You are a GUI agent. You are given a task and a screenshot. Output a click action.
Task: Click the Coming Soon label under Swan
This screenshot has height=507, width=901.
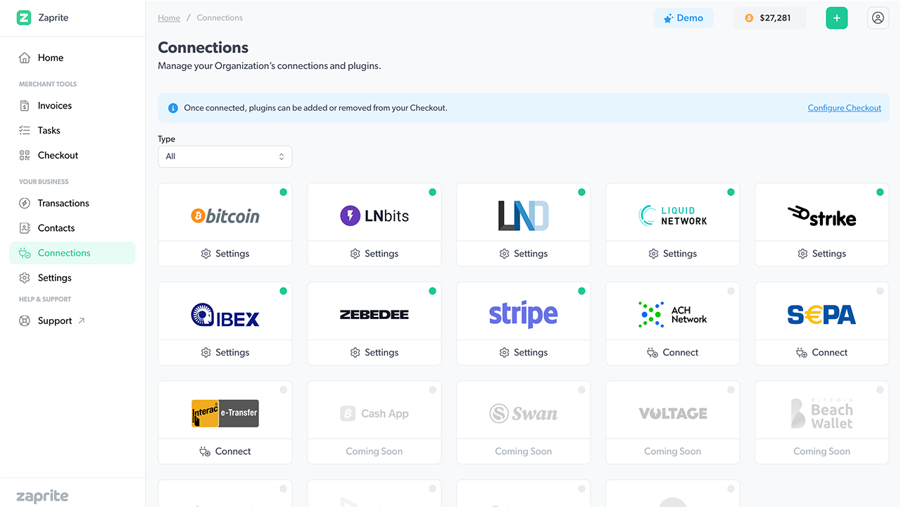pyautogui.click(x=524, y=451)
